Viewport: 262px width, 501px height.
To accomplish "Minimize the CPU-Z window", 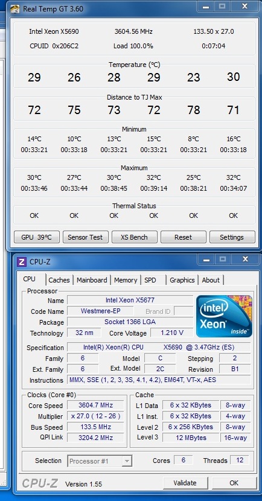I will (x=206, y=259).
